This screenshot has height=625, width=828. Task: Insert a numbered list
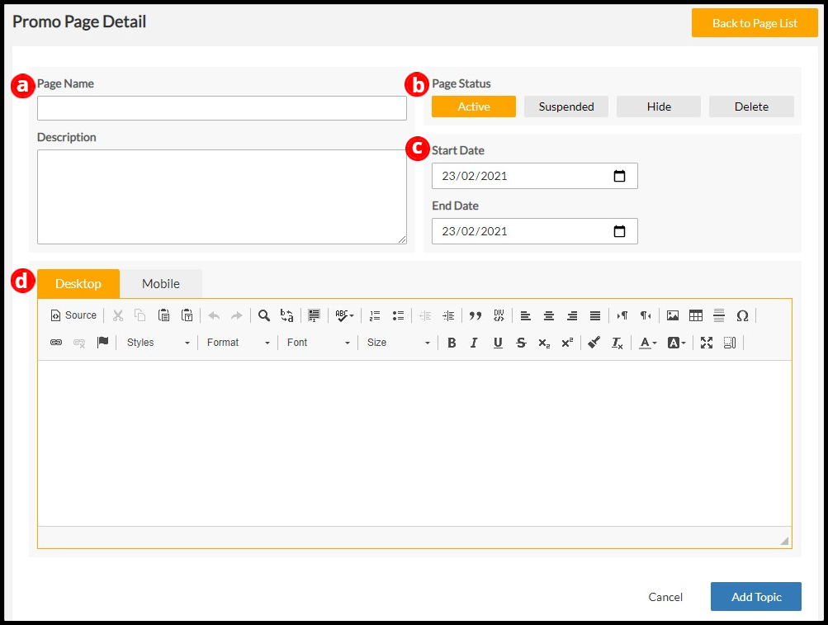coord(375,315)
